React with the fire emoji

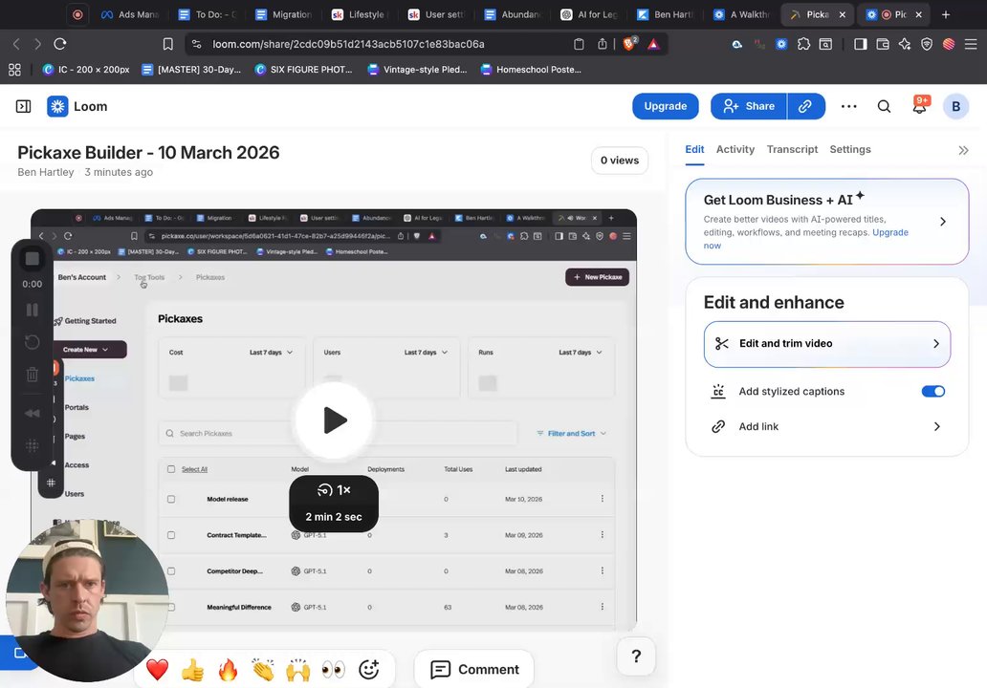(x=228, y=670)
